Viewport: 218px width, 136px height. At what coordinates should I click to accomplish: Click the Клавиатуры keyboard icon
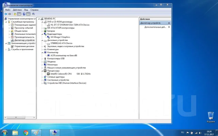[45, 49]
